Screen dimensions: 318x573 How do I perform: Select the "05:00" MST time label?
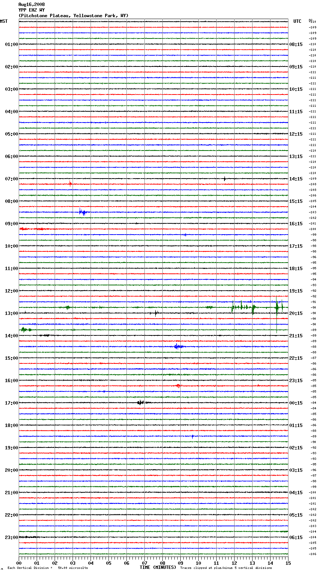point(12,134)
